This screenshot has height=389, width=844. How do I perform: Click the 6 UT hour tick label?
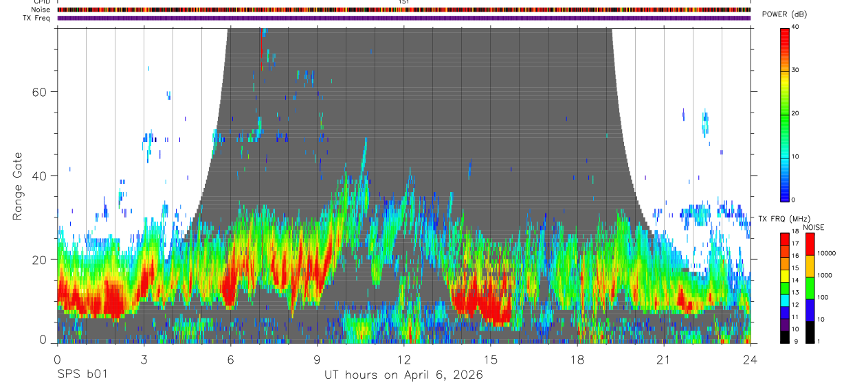click(230, 359)
